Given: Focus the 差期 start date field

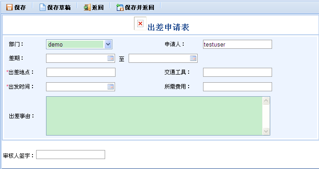Looking at the screenshot, I should [81, 58].
